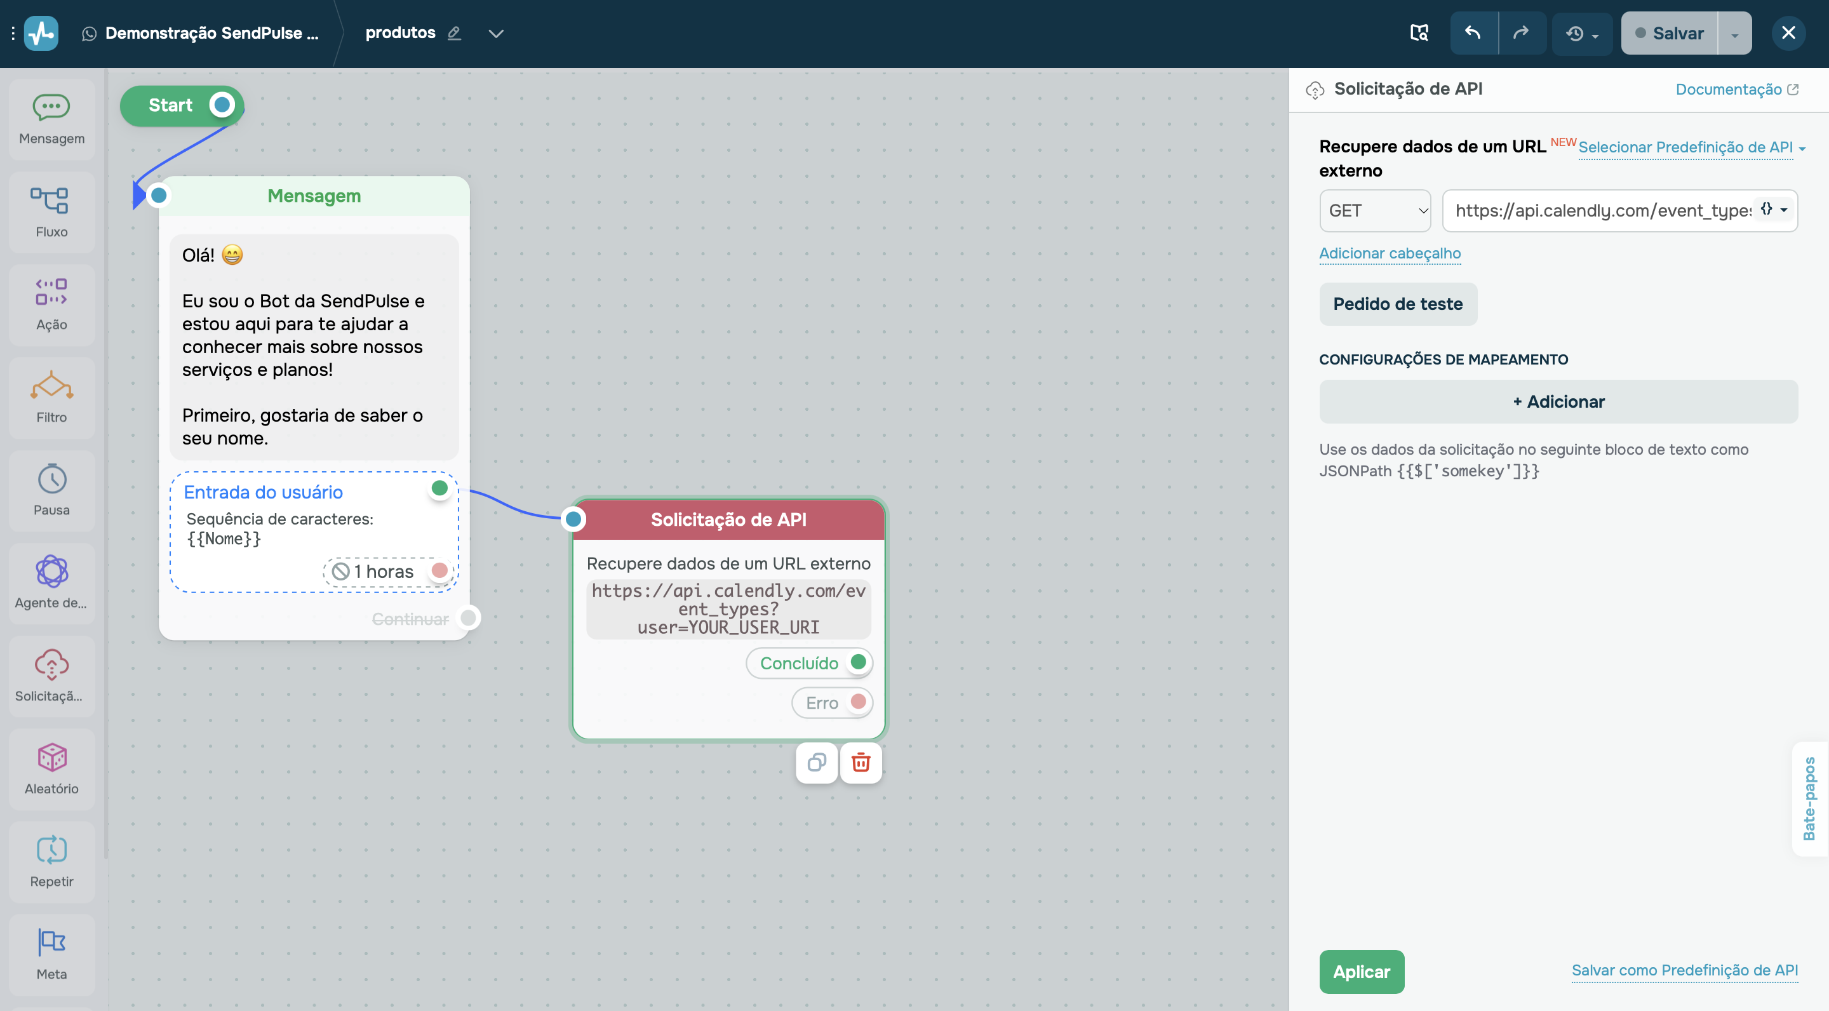This screenshot has width=1829, height=1011.
Task: Click the API block input connector
Action: tap(573, 519)
